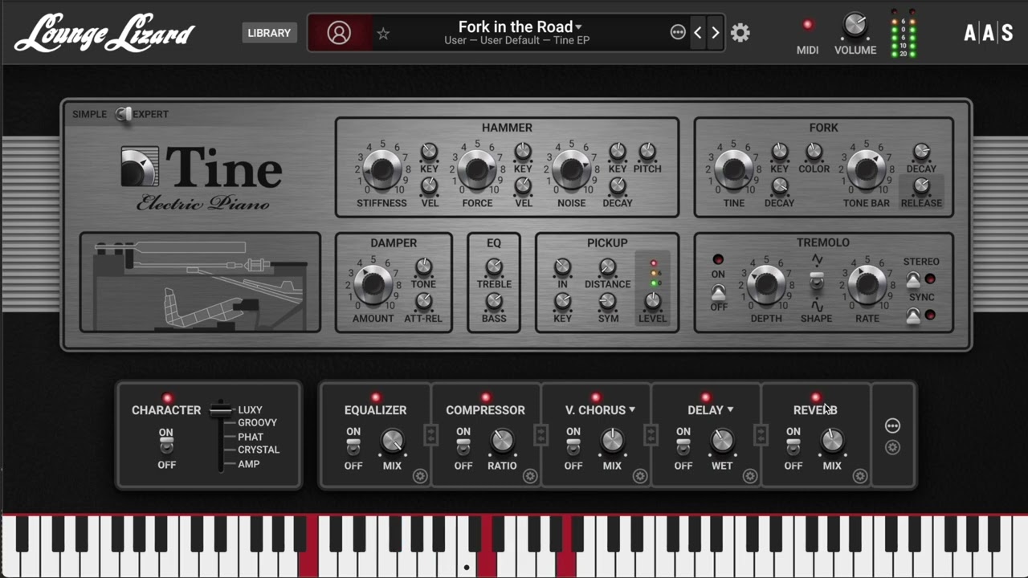
Task: Open Reverb module settings gear
Action: [860, 476]
